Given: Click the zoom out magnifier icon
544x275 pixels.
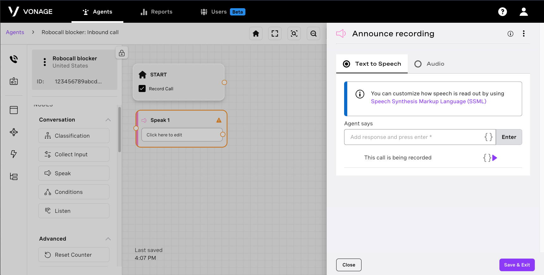Looking at the screenshot, I should click(x=313, y=33).
